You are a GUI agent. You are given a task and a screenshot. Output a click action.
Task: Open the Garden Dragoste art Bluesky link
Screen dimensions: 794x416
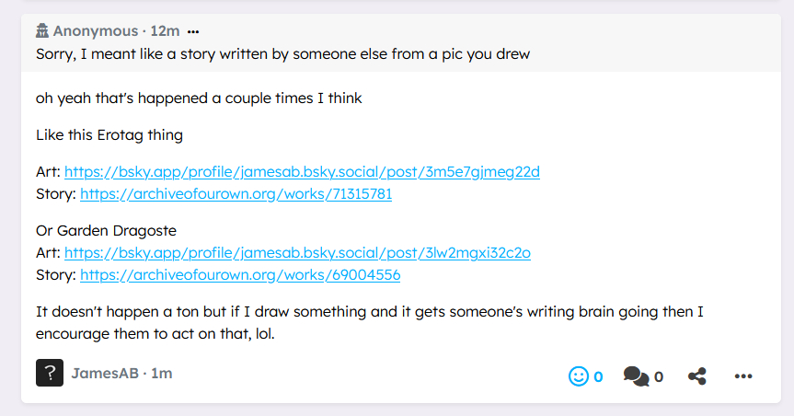pos(297,252)
